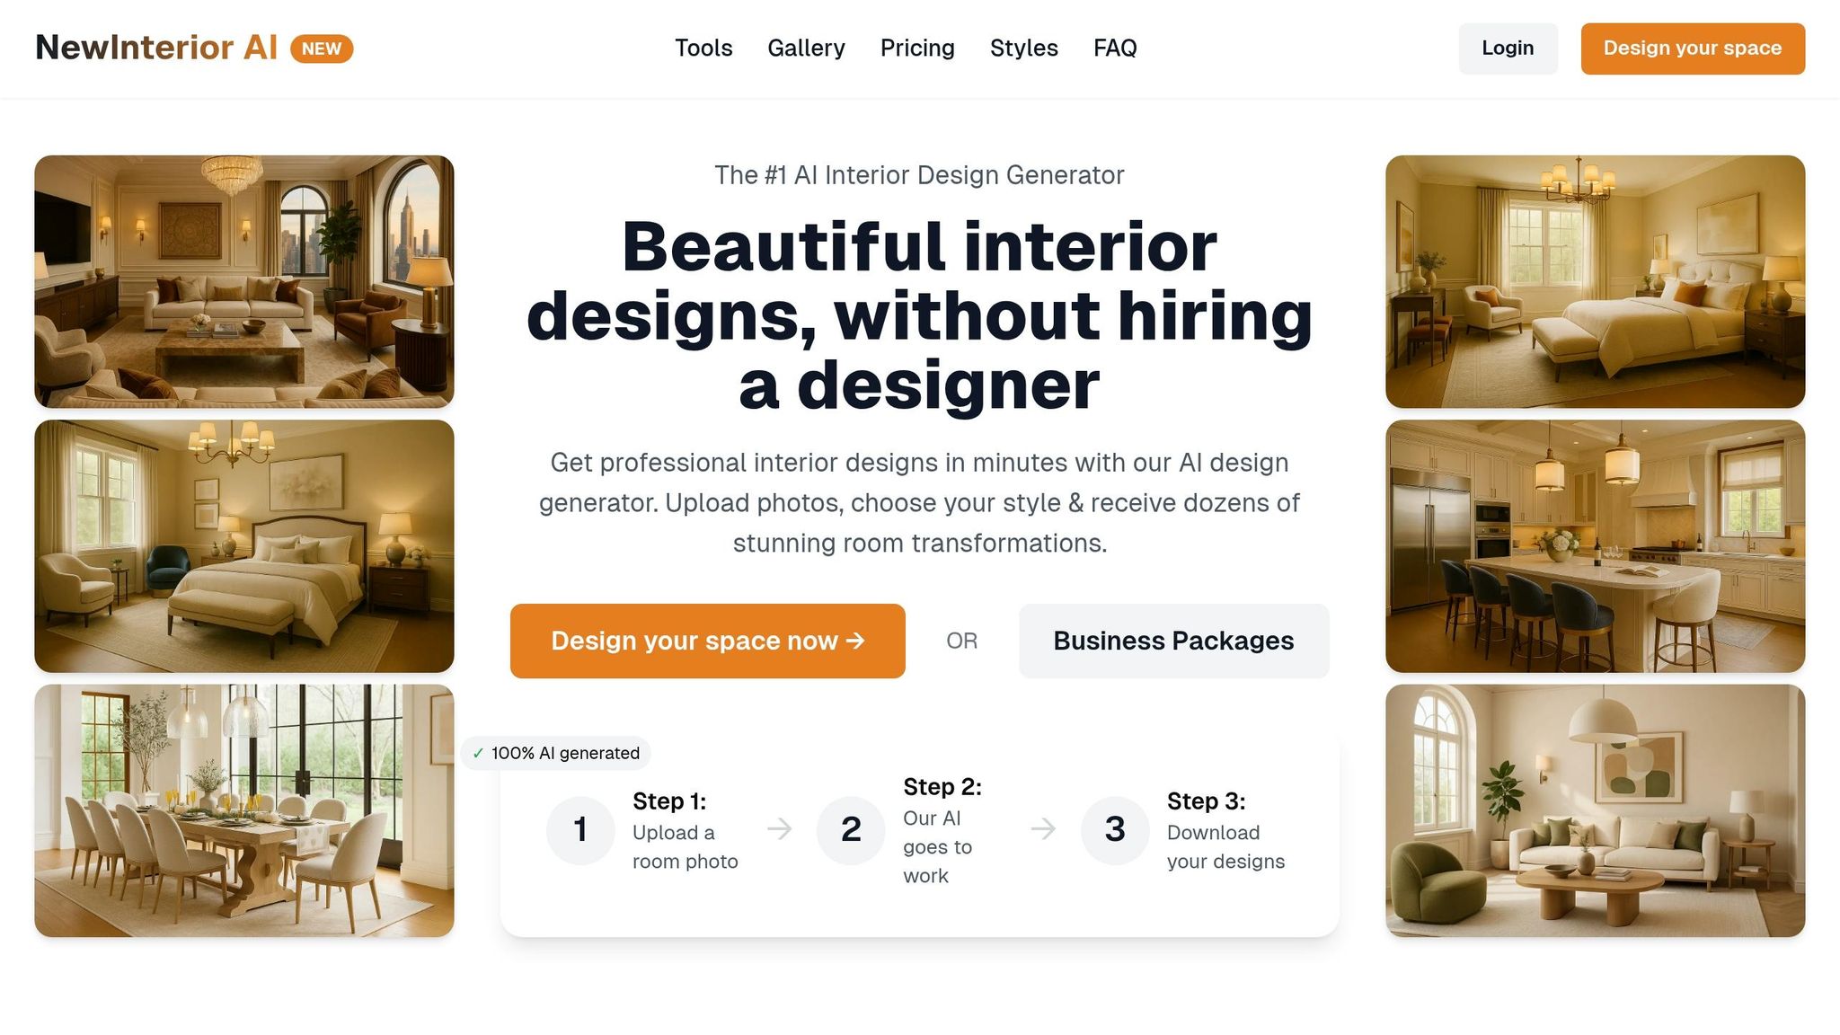The image size is (1840, 1035).
Task: Click the step 3 number circle
Action: [1115, 830]
